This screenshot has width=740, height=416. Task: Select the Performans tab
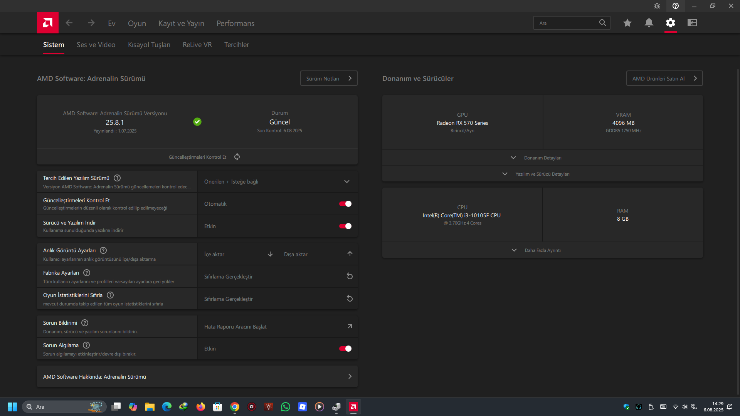tap(235, 23)
